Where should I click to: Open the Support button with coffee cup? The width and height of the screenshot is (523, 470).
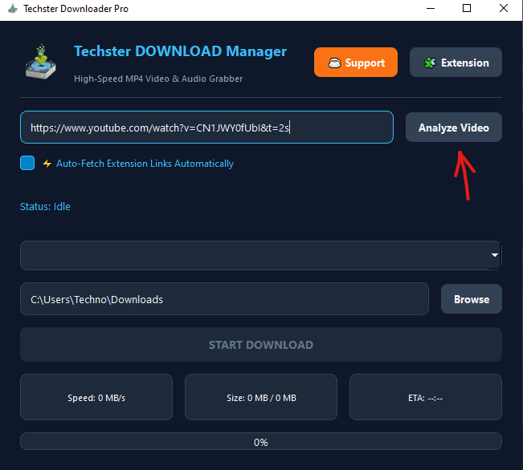[x=356, y=63]
